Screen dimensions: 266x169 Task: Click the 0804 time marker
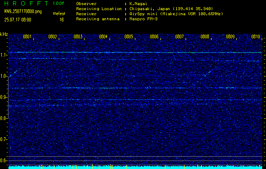103,36
